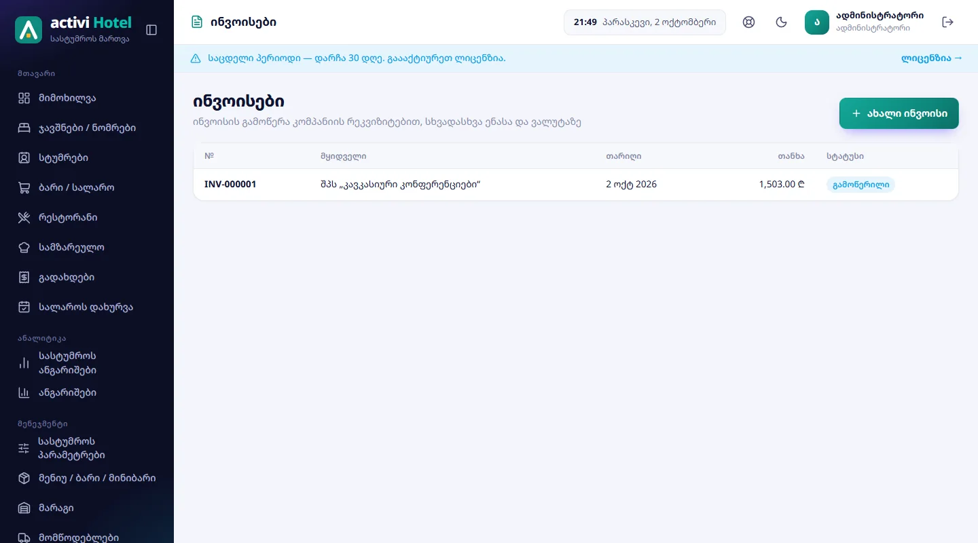The width and height of the screenshot is (978, 543).
Task: Click the მიმოხილვა dashboard grid icon
Action: [24, 98]
